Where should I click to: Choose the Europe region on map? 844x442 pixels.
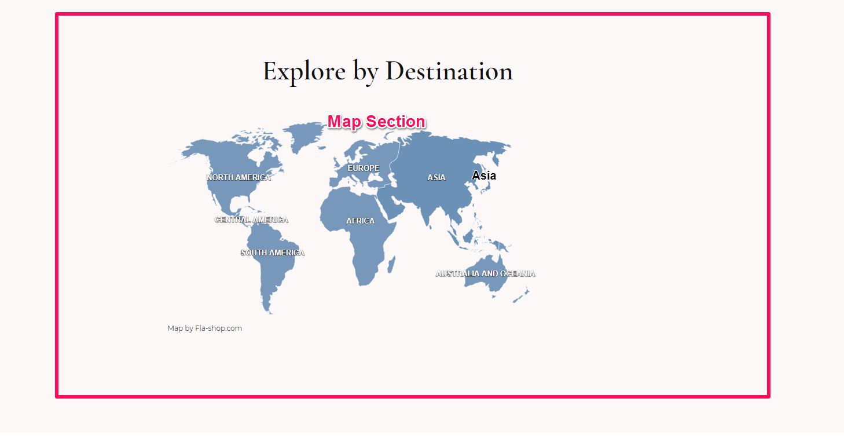tap(364, 168)
